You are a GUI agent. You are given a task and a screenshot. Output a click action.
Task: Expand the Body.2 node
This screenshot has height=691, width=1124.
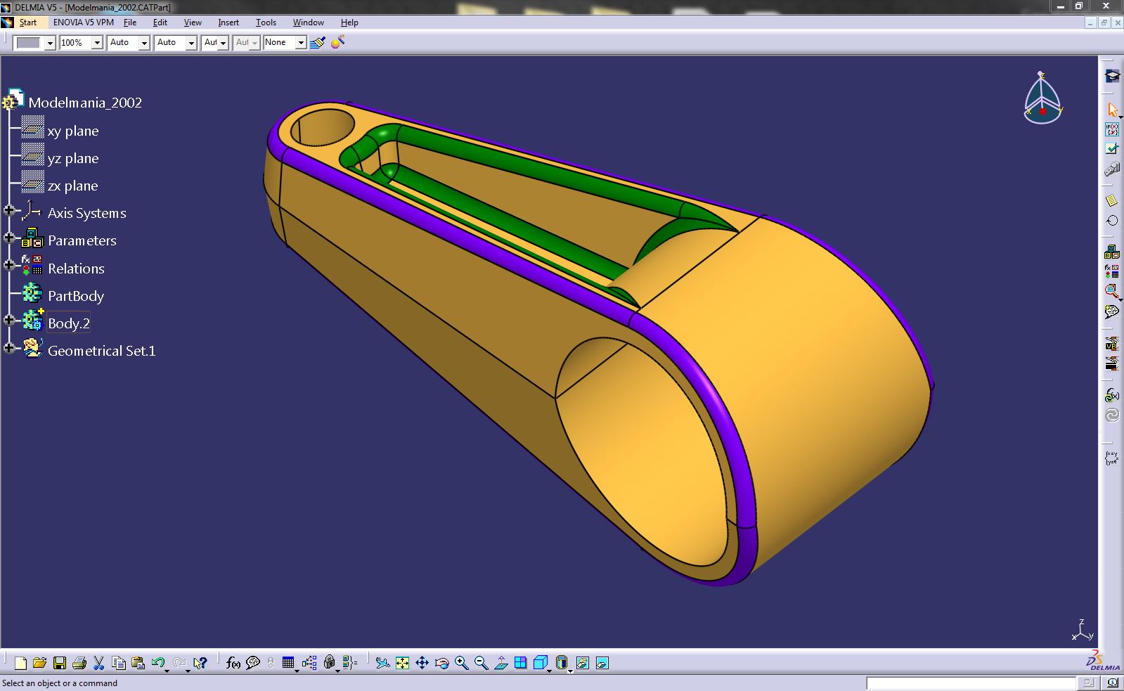[x=9, y=320]
